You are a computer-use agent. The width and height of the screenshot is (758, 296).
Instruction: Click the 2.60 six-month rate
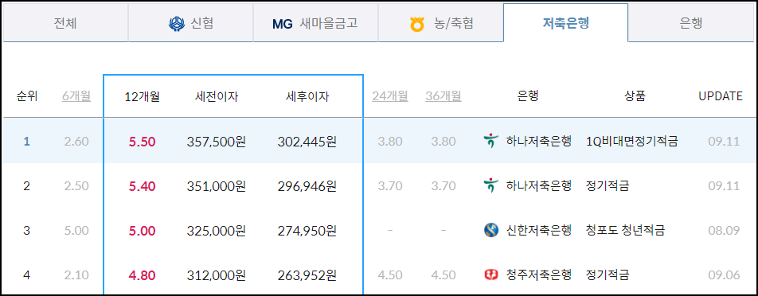[x=76, y=142]
